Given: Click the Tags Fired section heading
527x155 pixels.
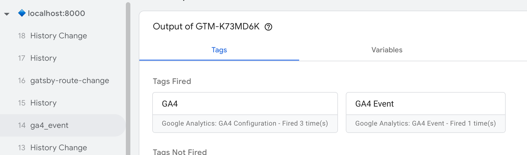Looking at the screenshot, I should click(172, 81).
